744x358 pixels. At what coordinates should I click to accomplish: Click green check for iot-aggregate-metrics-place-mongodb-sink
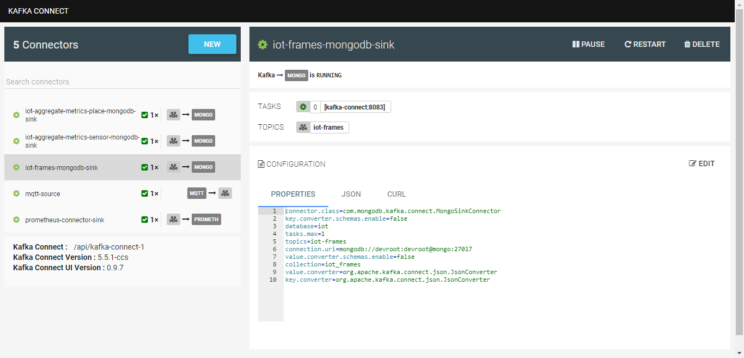(144, 115)
